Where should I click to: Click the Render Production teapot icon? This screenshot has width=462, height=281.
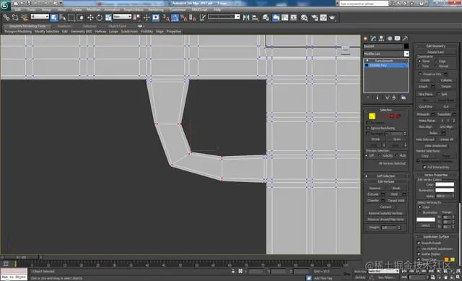(333, 17)
